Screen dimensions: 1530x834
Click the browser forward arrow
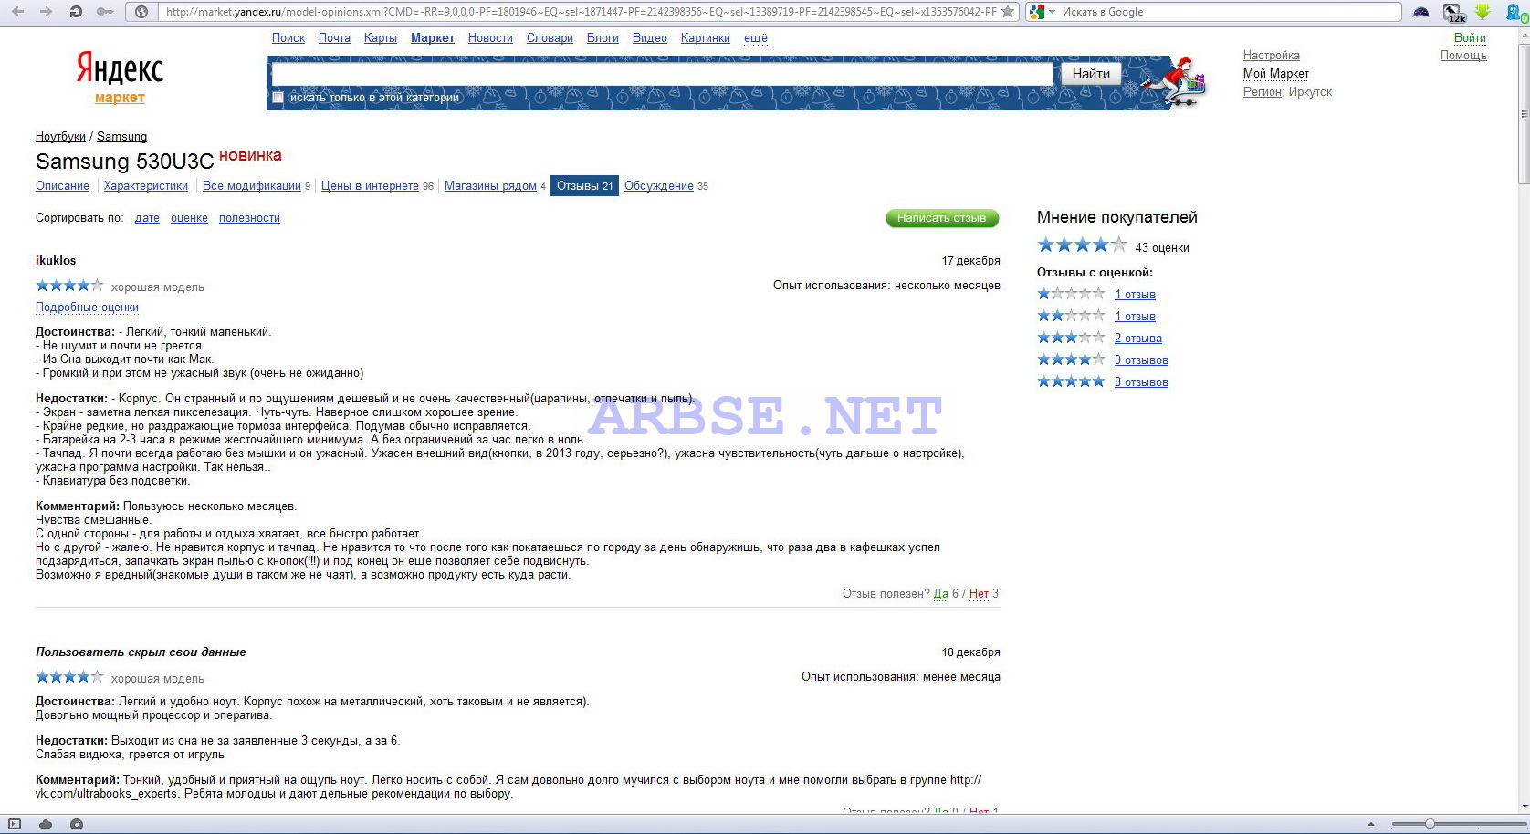click(46, 12)
